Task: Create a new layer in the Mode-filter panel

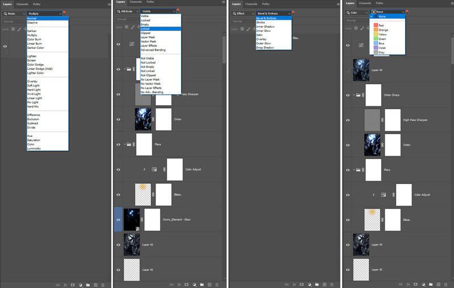Action: 95,285
